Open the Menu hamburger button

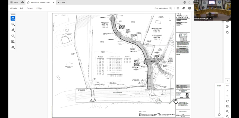point(14,2)
